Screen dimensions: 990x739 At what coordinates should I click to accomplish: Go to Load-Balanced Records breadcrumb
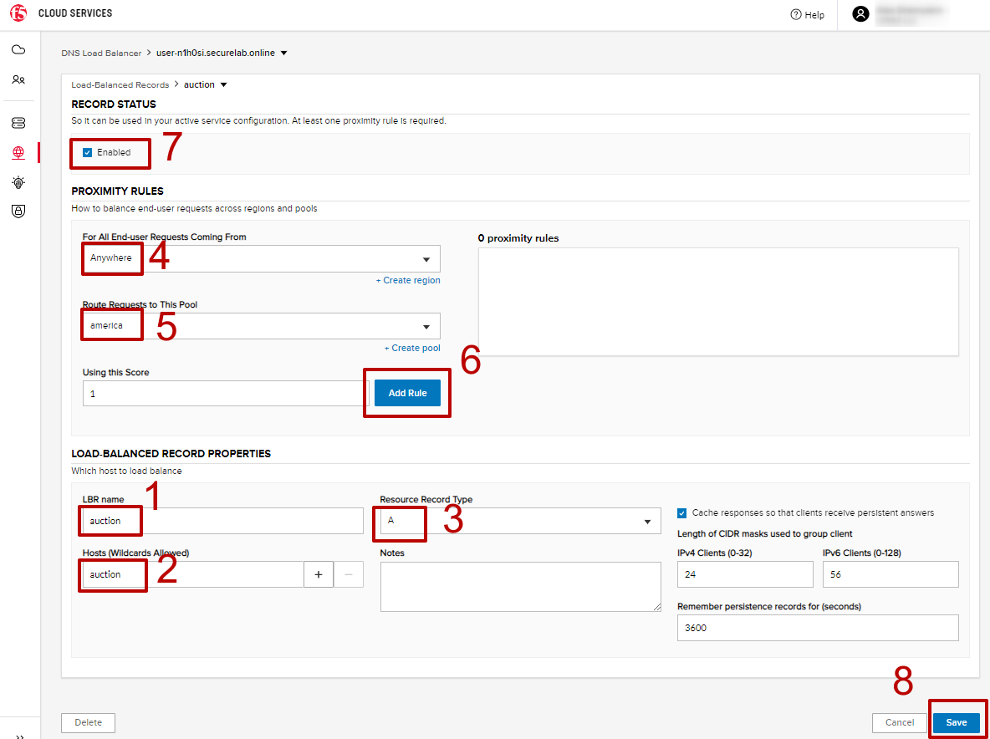[120, 84]
